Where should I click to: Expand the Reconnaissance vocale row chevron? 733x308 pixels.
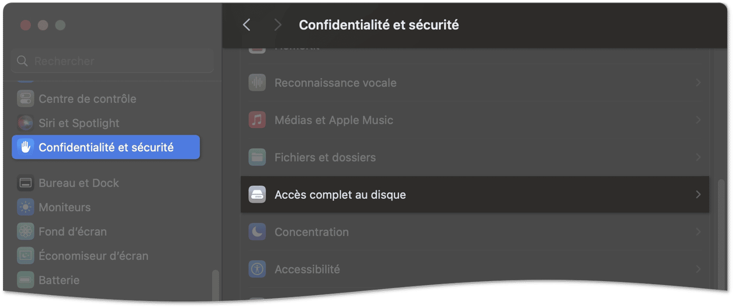pyautogui.click(x=698, y=83)
